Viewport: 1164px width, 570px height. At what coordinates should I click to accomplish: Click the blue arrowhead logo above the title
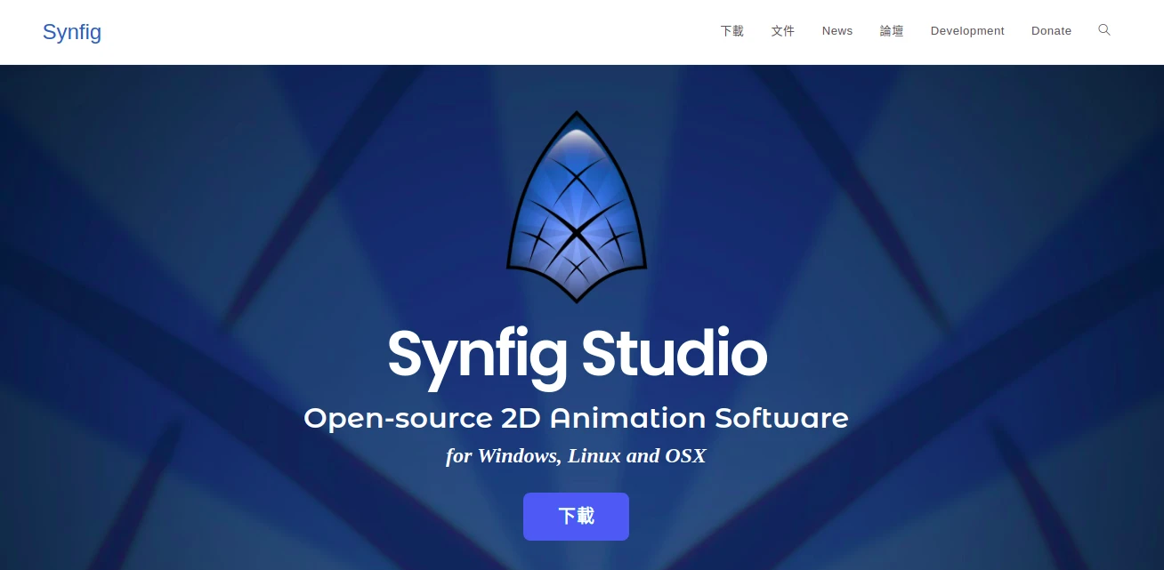click(x=577, y=206)
